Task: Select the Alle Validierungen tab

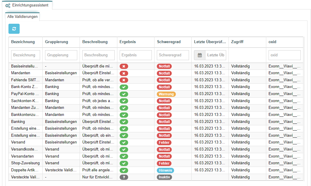Action: 23,17
